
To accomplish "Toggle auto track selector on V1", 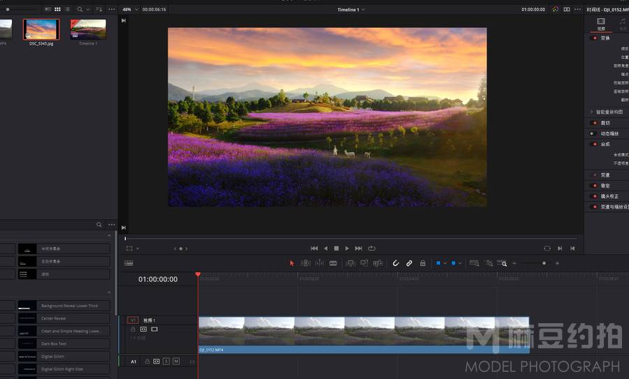I will pos(143,329).
